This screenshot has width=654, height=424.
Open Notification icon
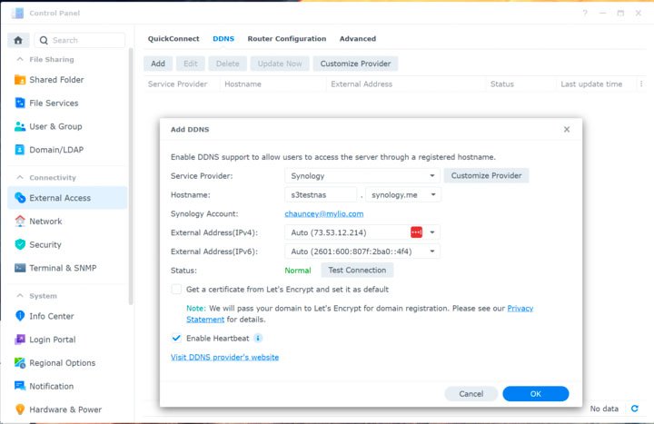pyautogui.click(x=20, y=386)
